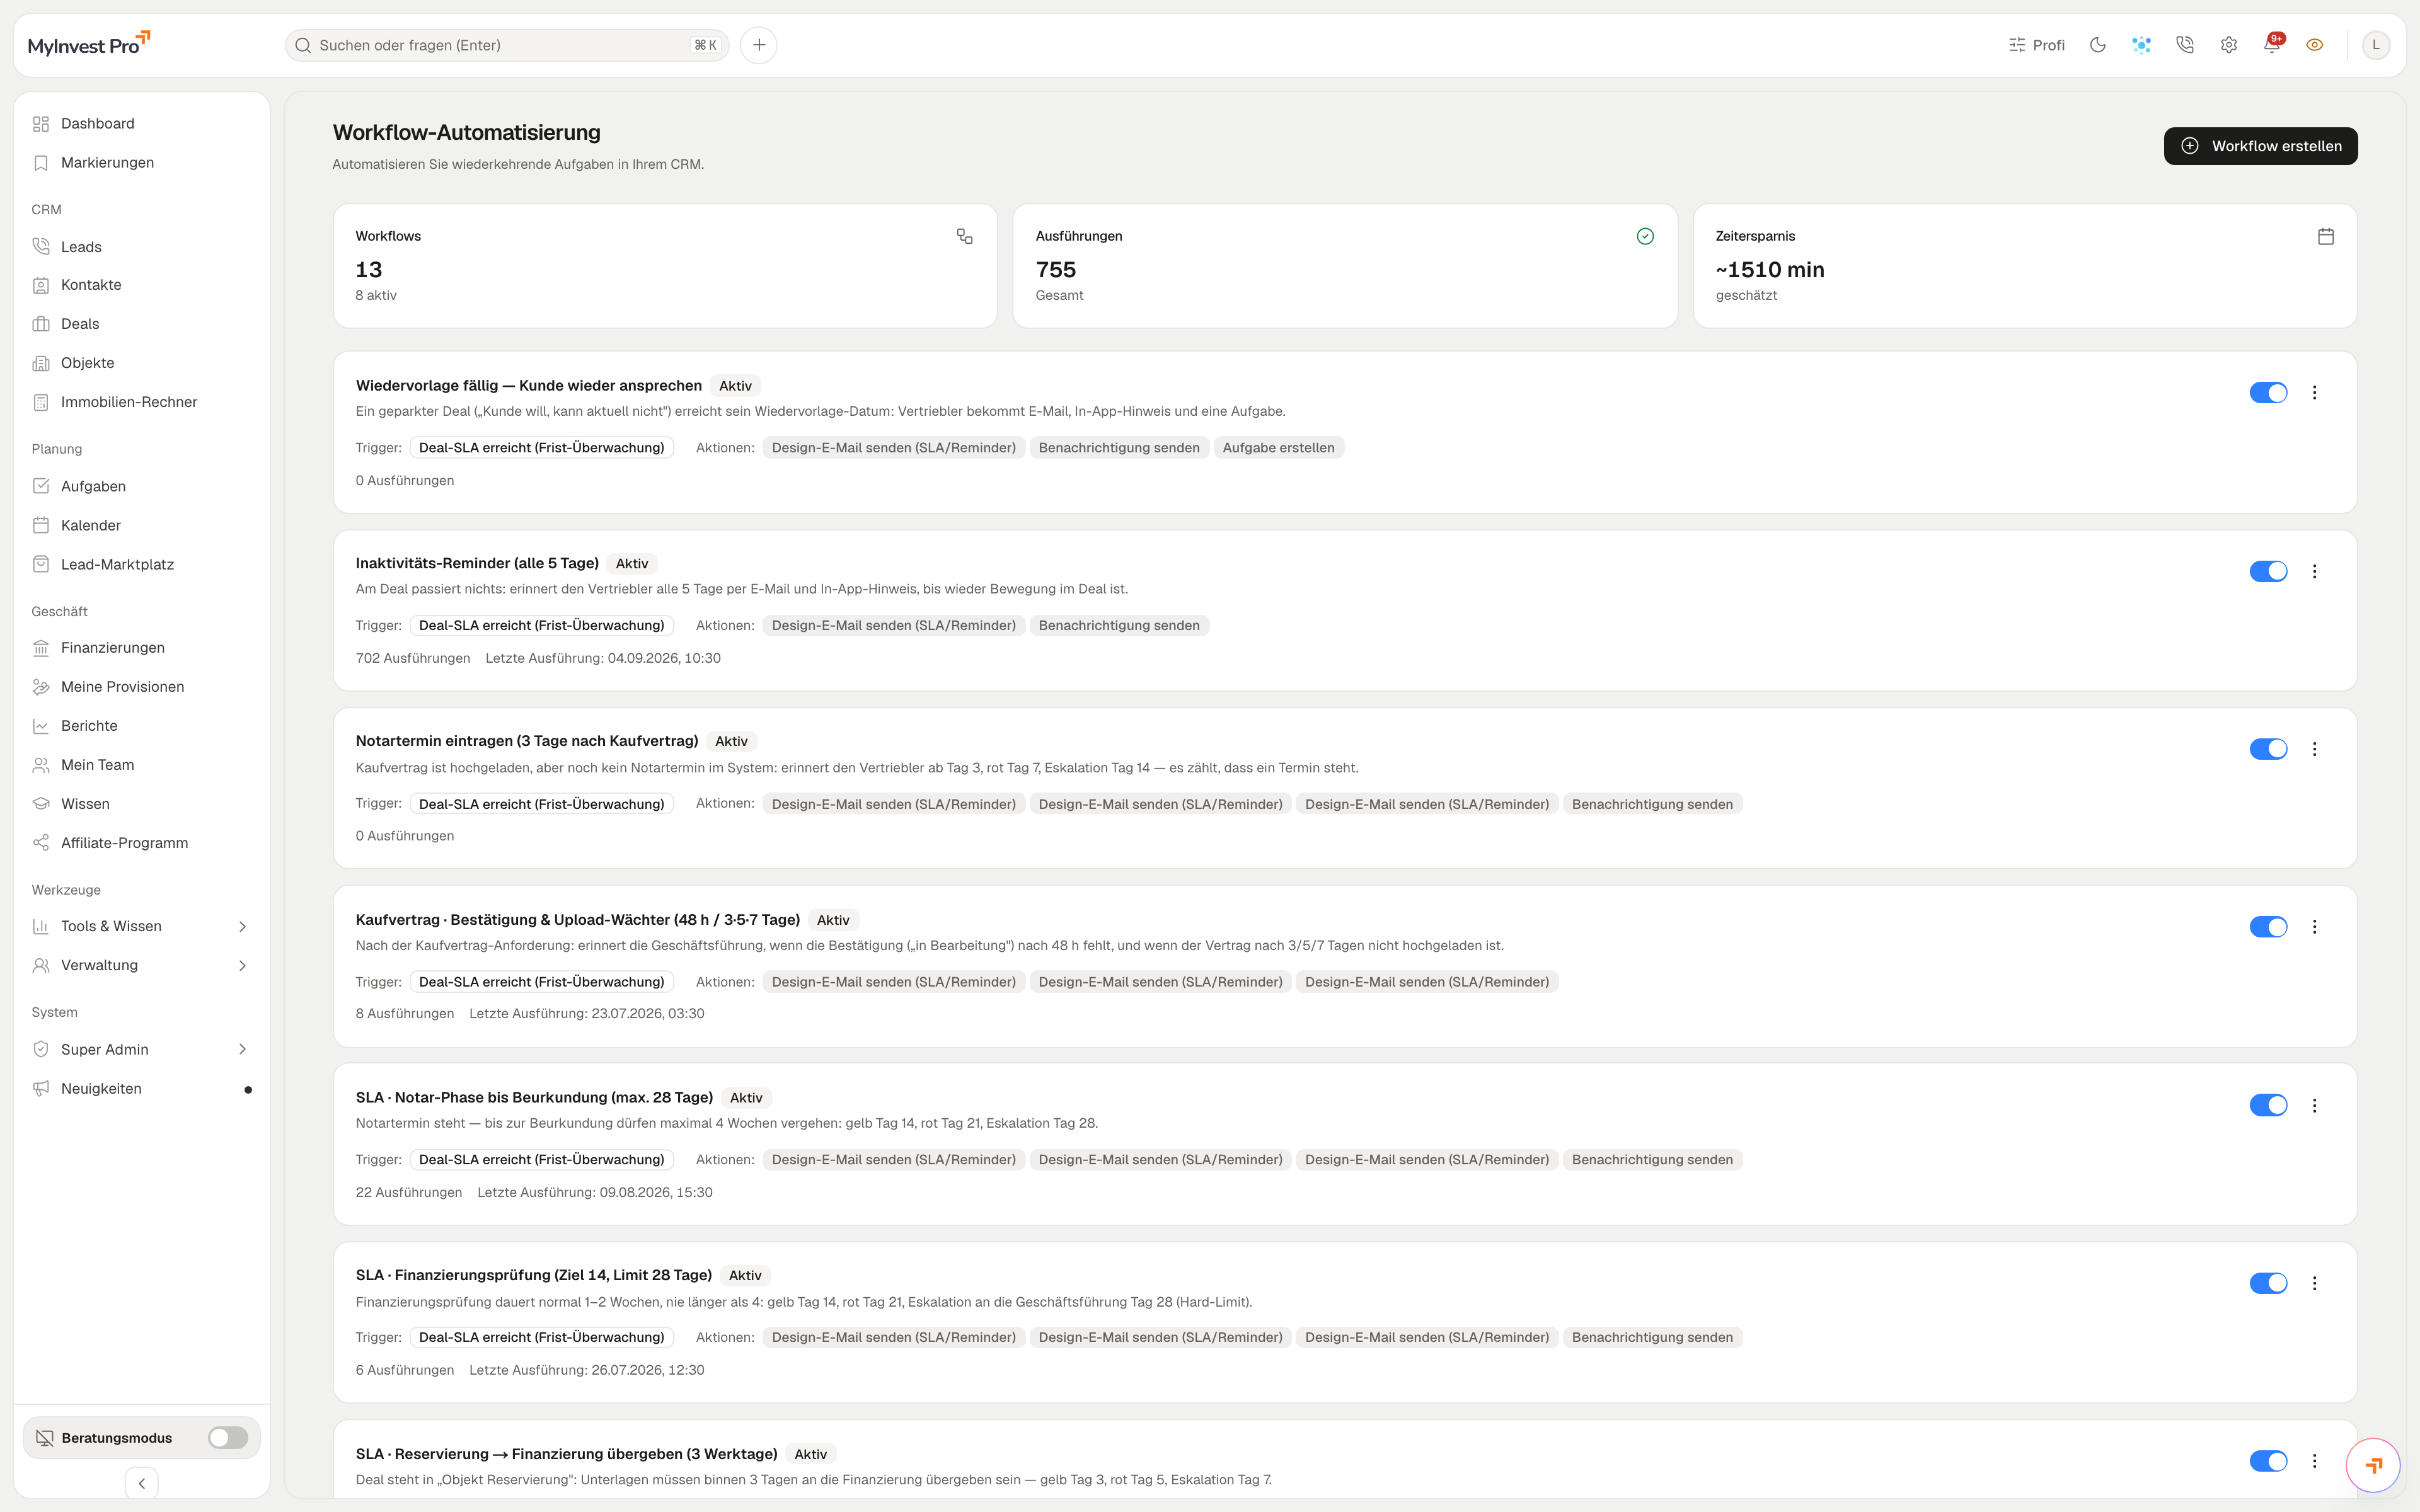Turn off Notartermin eintragen workflow toggle
Viewport: 2420px width, 1512px height.
point(2268,749)
